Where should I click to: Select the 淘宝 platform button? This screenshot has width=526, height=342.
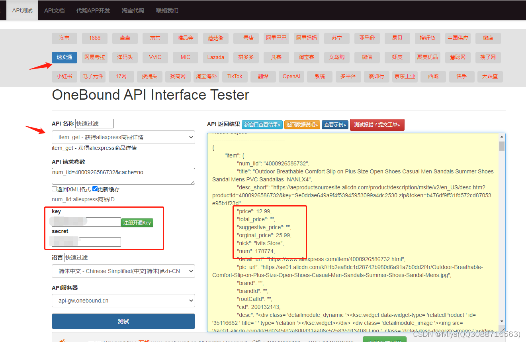65,38
